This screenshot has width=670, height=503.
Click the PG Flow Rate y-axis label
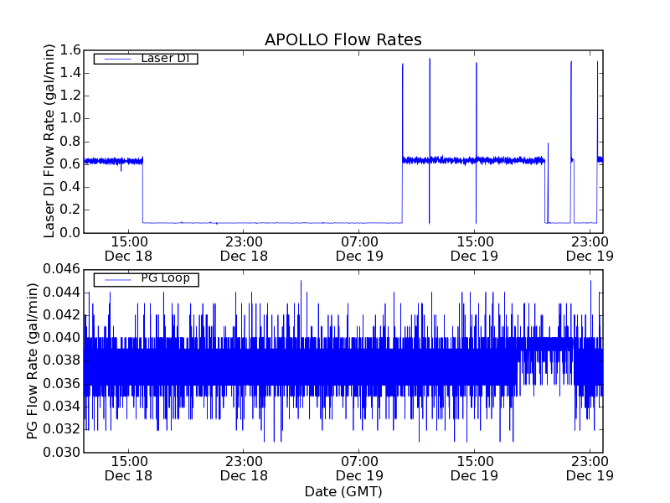[33, 360]
